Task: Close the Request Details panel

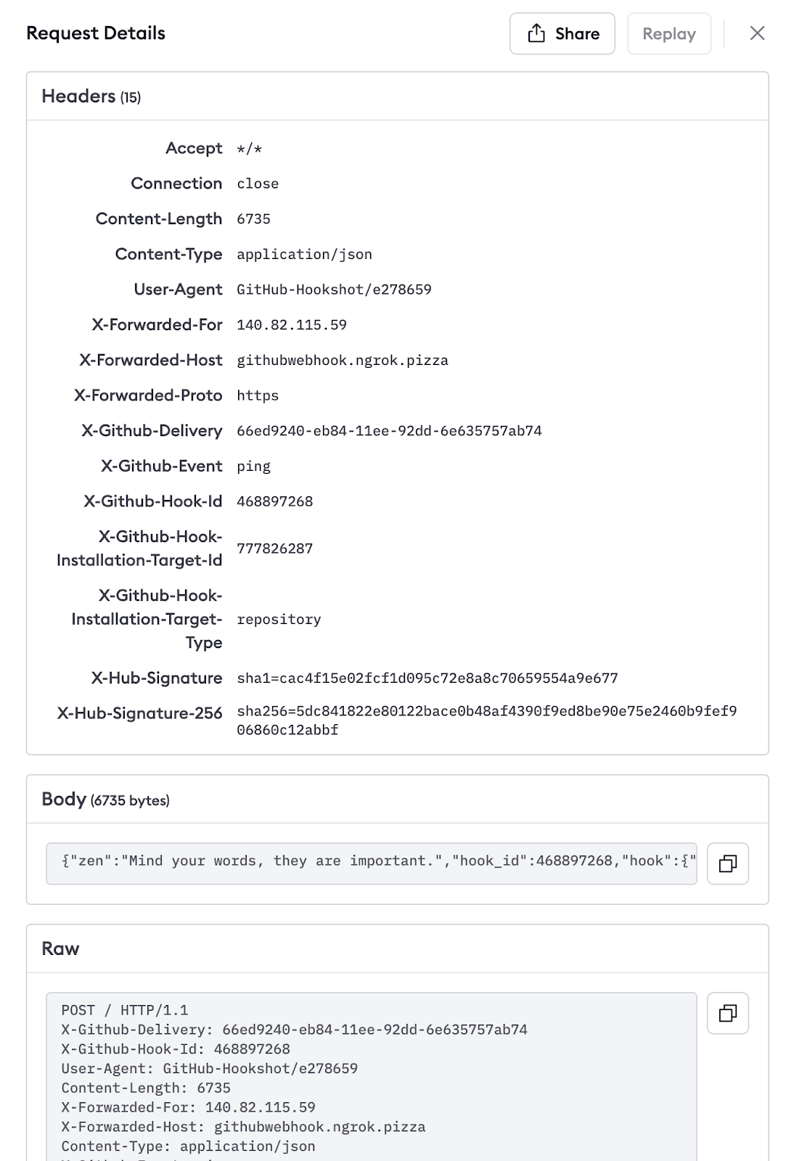Action: (x=757, y=33)
